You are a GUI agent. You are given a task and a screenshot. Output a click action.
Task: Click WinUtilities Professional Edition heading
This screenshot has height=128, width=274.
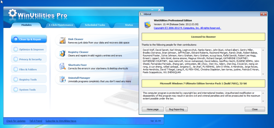(173, 20)
